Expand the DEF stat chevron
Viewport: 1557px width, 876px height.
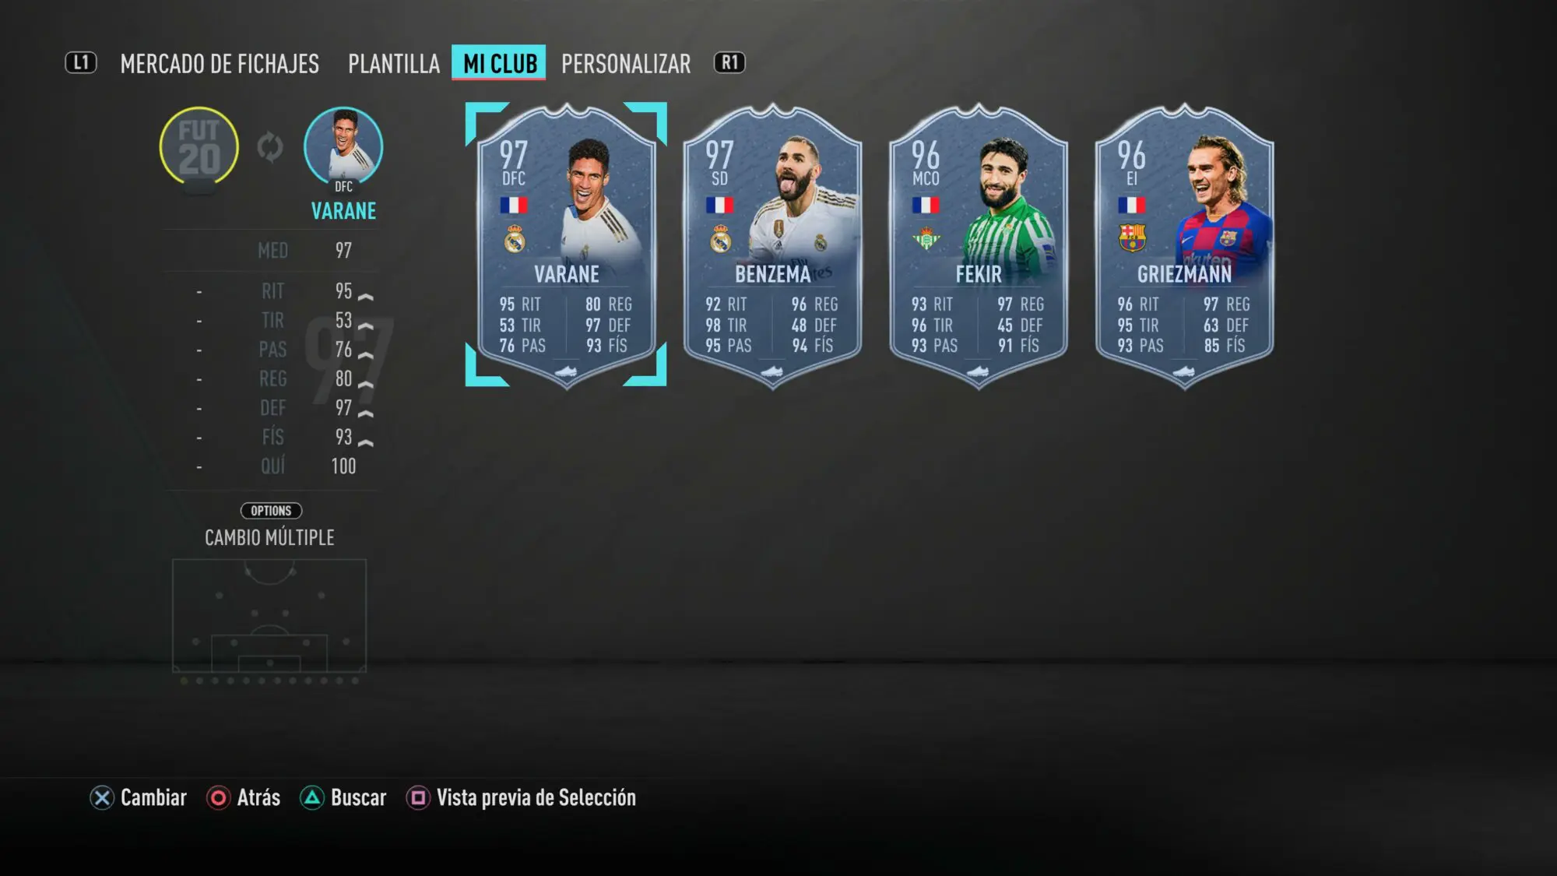(x=366, y=413)
